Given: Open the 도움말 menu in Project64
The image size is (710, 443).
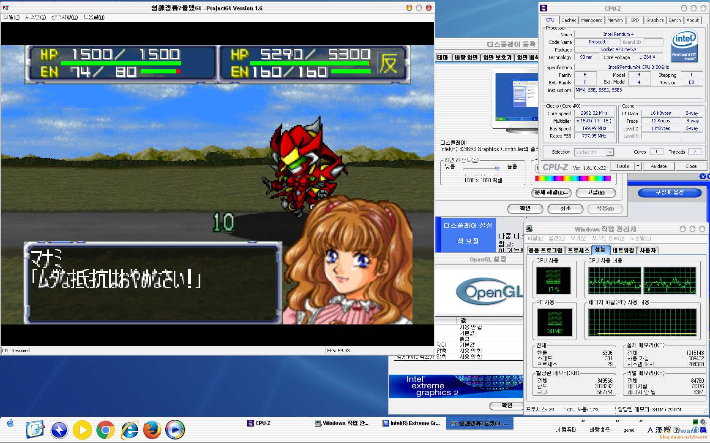Looking at the screenshot, I should pyautogui.click(x=94, y=17).
